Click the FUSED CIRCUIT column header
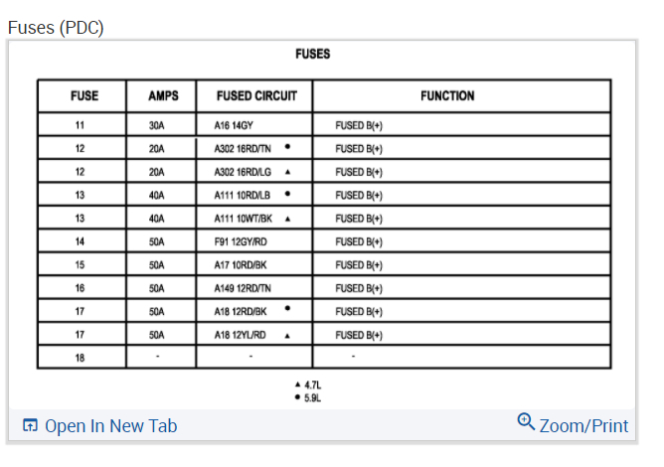Viewport: 664px width, 467px height. pos(254,96)
